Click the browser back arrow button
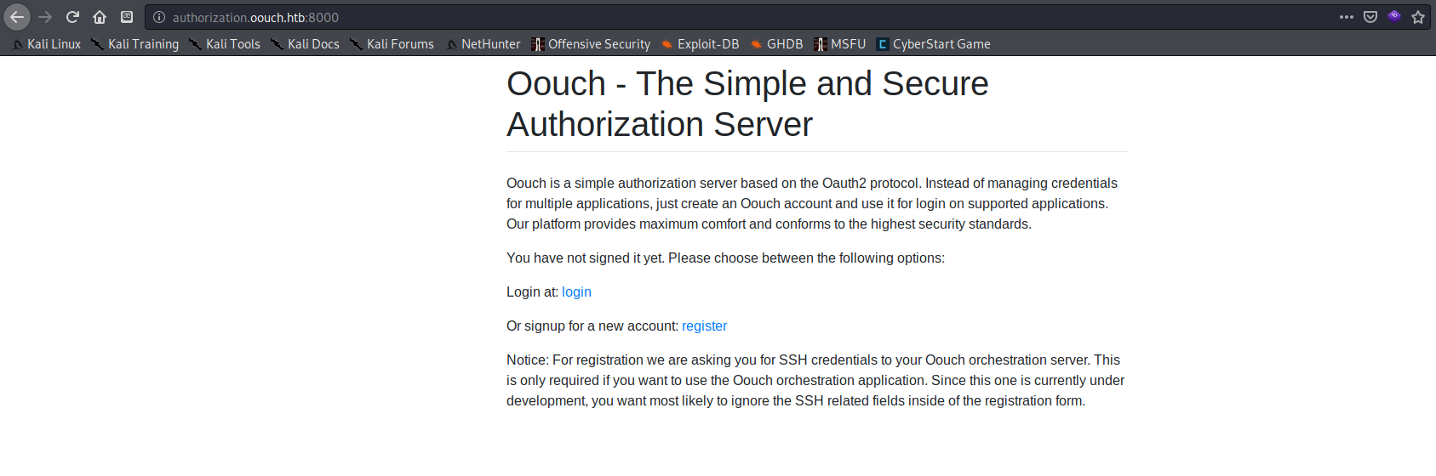 pos(17,17)
